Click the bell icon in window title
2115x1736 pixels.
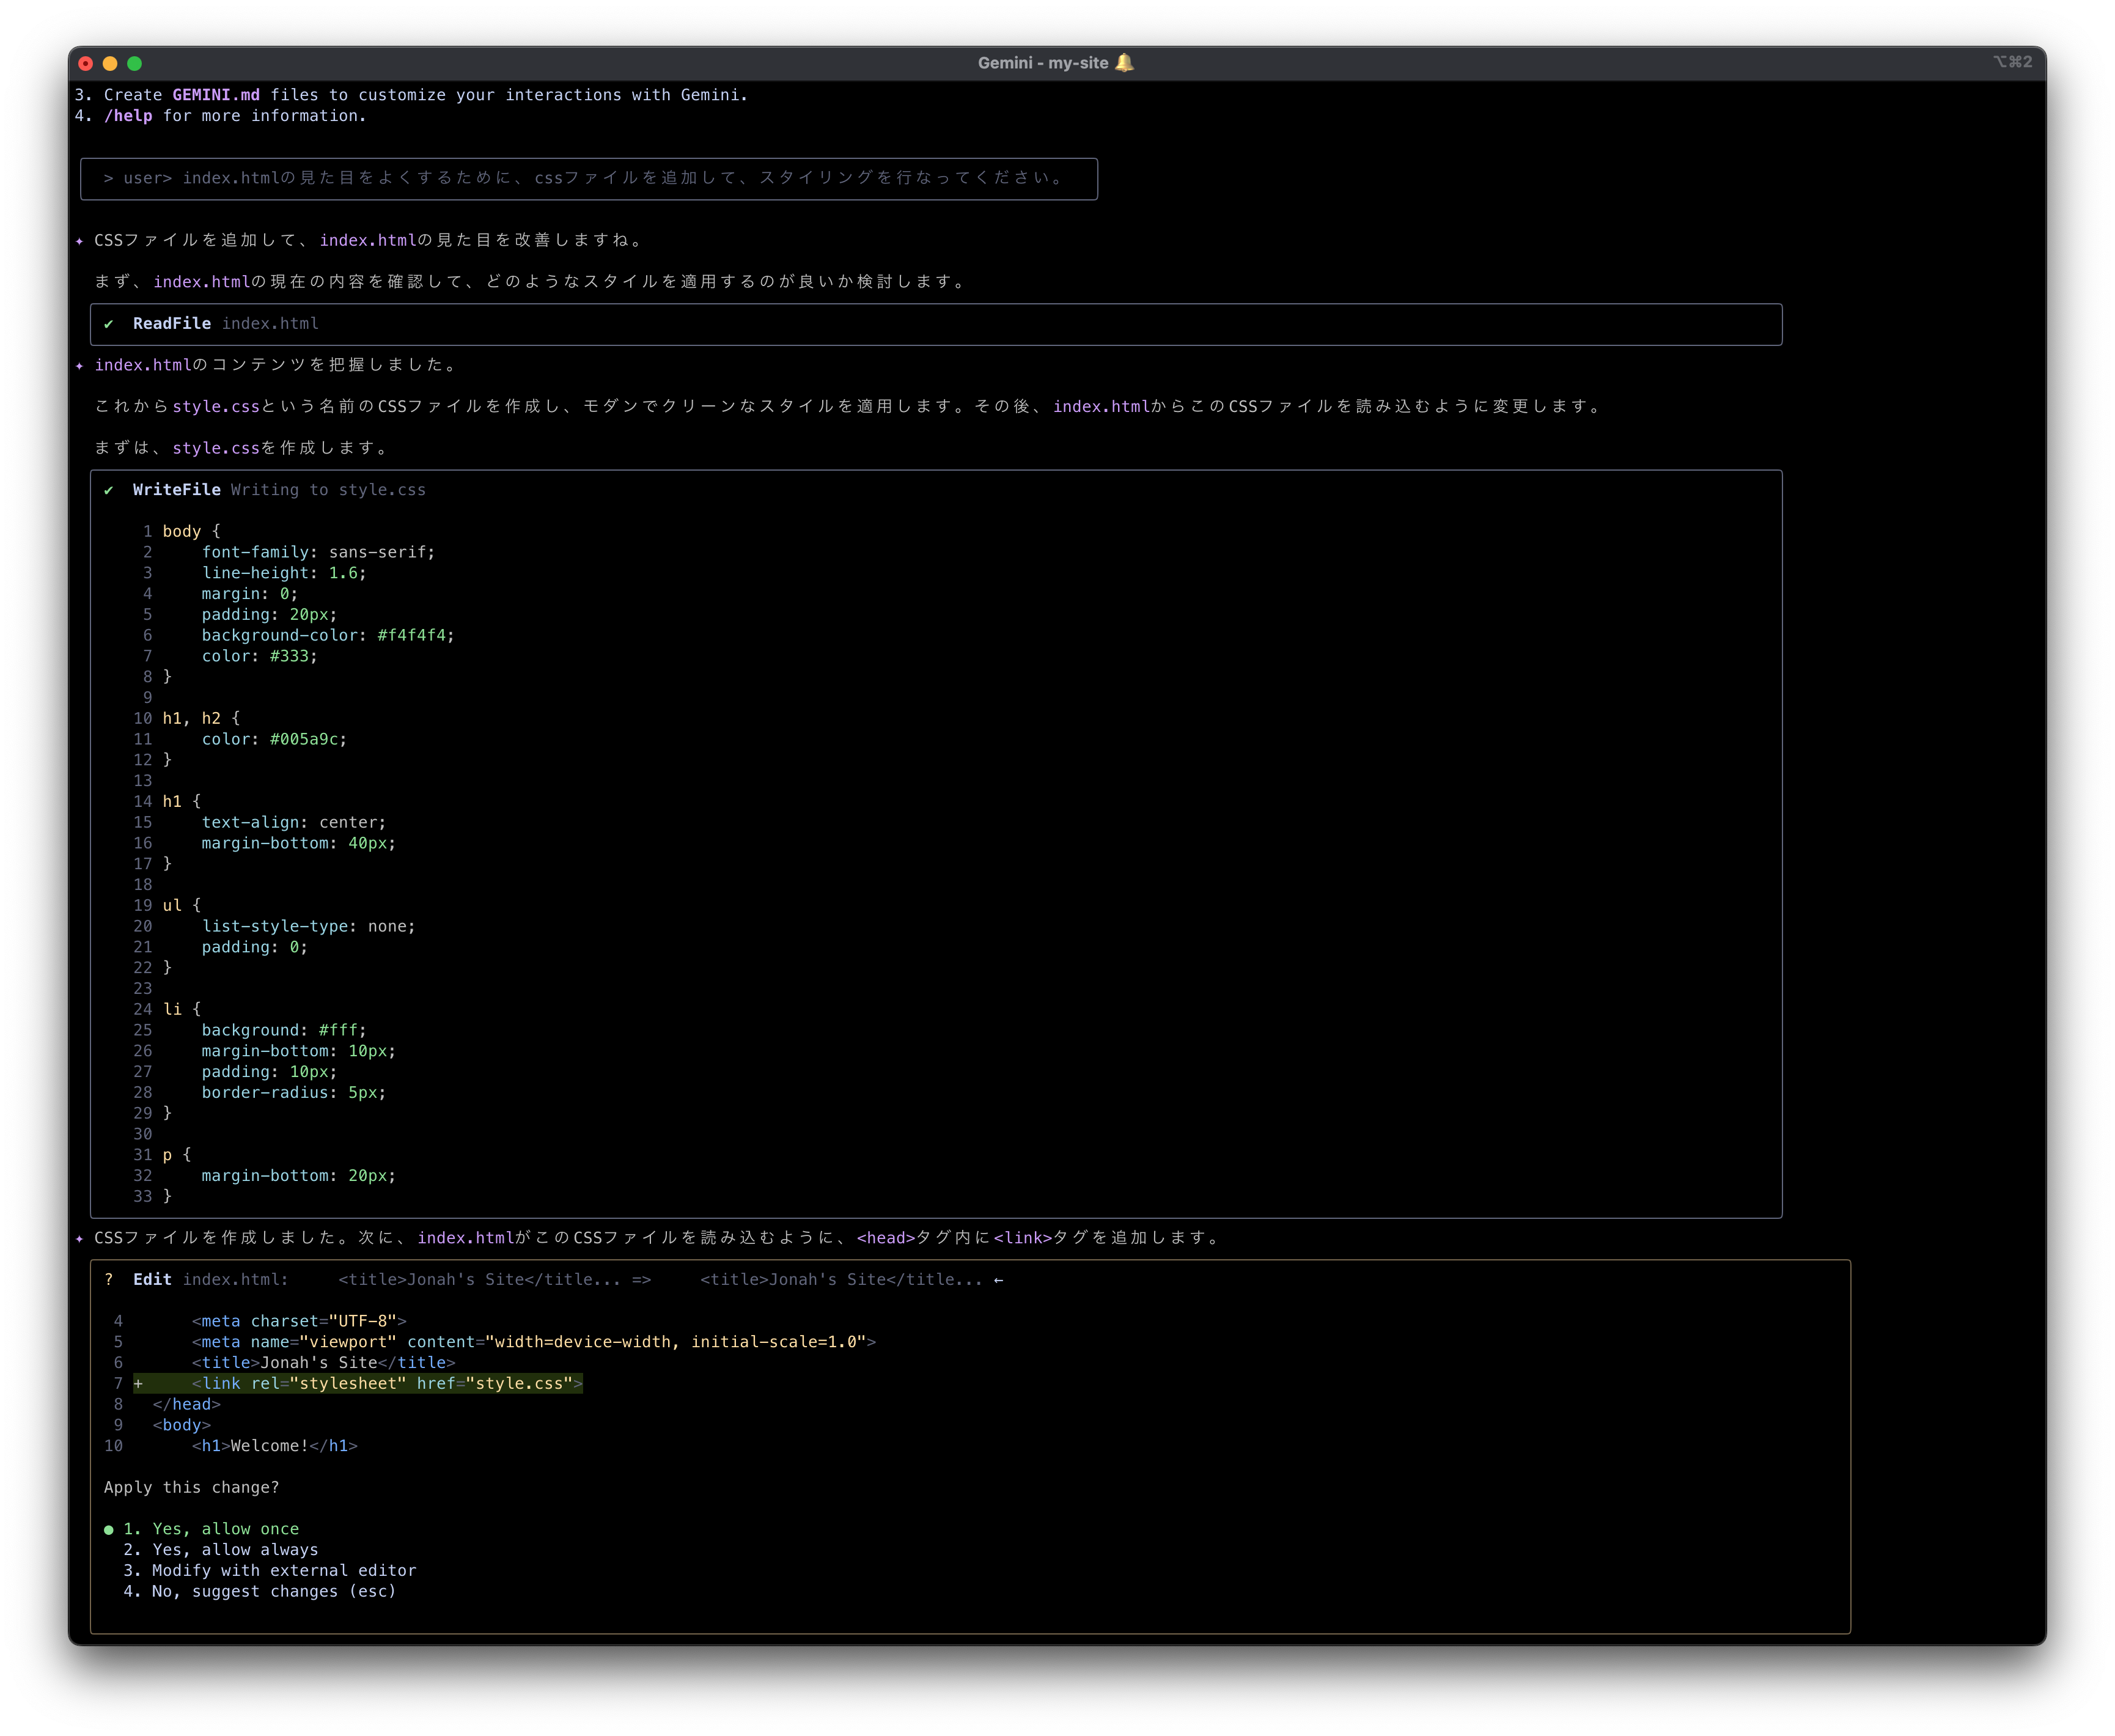pyautogui.click(x=1124, y=62)
